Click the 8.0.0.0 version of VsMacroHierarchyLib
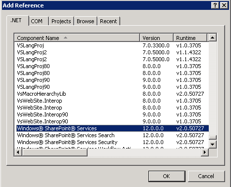This screenshot has width=231, height=187. click(151, 94)
